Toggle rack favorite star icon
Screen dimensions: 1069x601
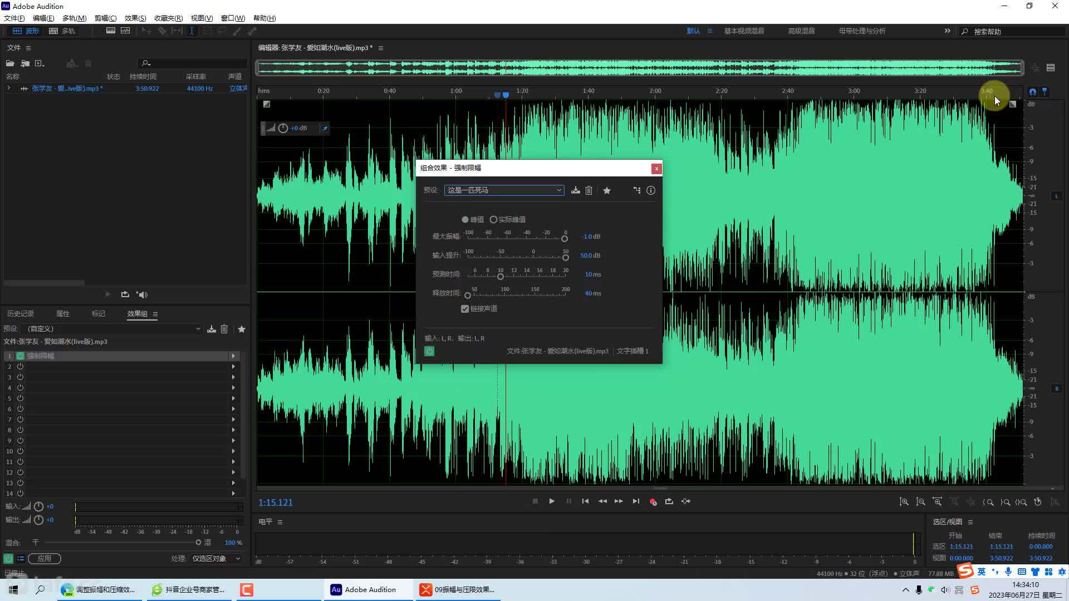click(242, 329)
